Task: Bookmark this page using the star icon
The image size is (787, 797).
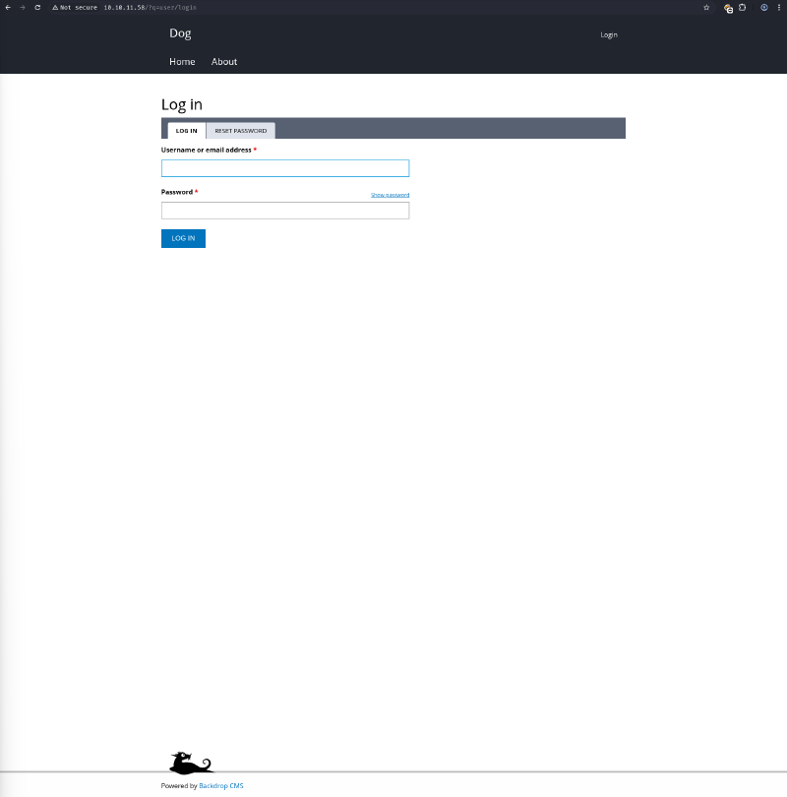Action: tap(705, 7)
